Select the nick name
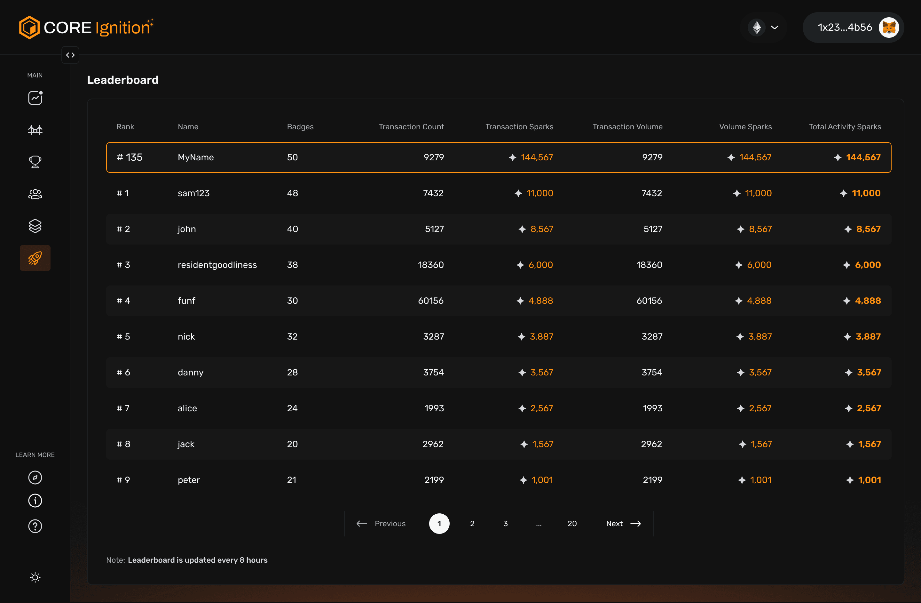The image size is (921, 603). pyautogui.click(x=186, y=337)
